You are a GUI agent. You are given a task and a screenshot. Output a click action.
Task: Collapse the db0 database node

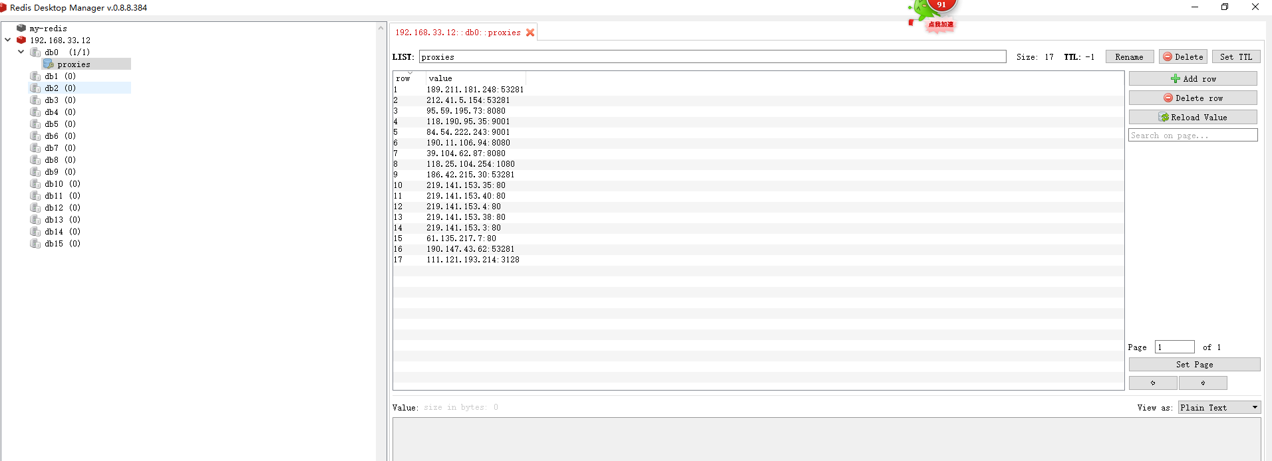point(21,52)
